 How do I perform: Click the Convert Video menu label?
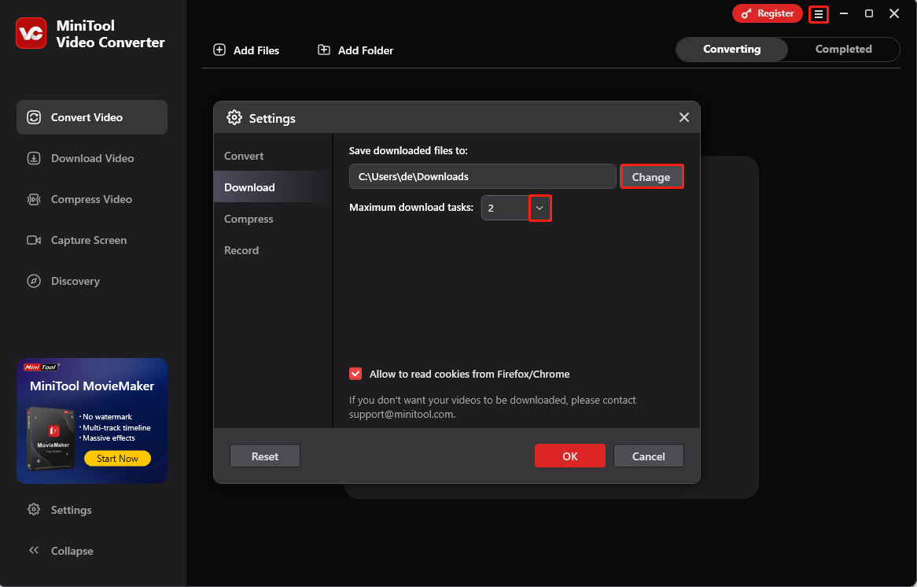point(87,117)
